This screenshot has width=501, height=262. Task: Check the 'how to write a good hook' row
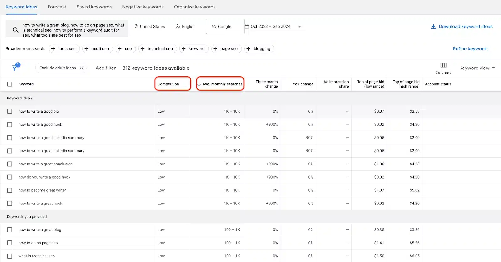[9, 124]
